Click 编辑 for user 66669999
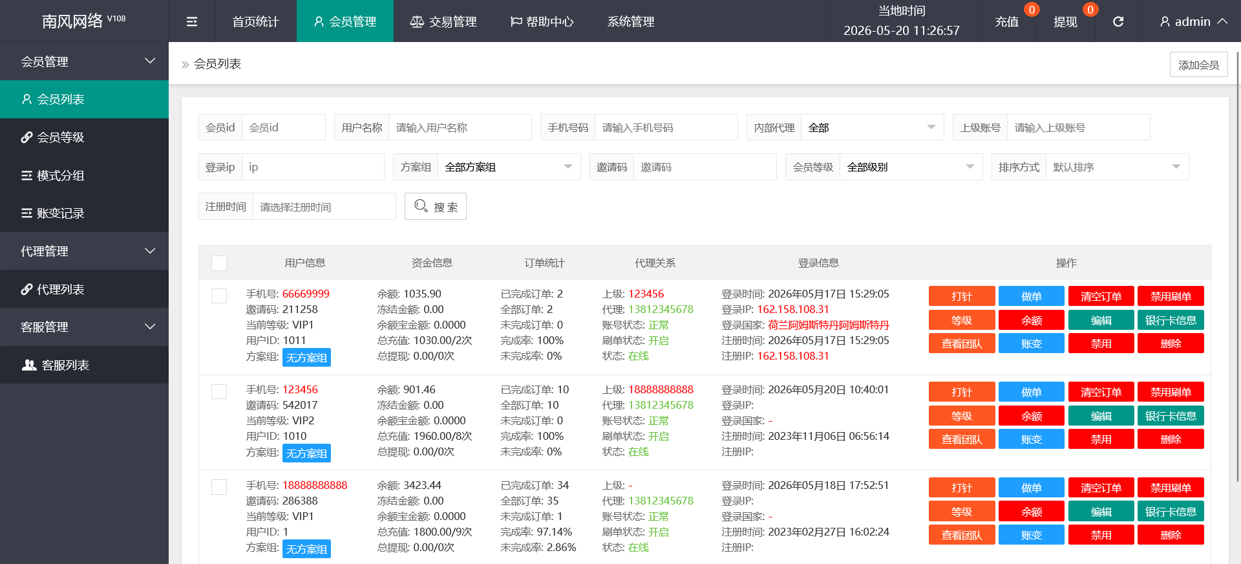Viewport: 1241px width, 564px height. click(x=1101, y=320)
